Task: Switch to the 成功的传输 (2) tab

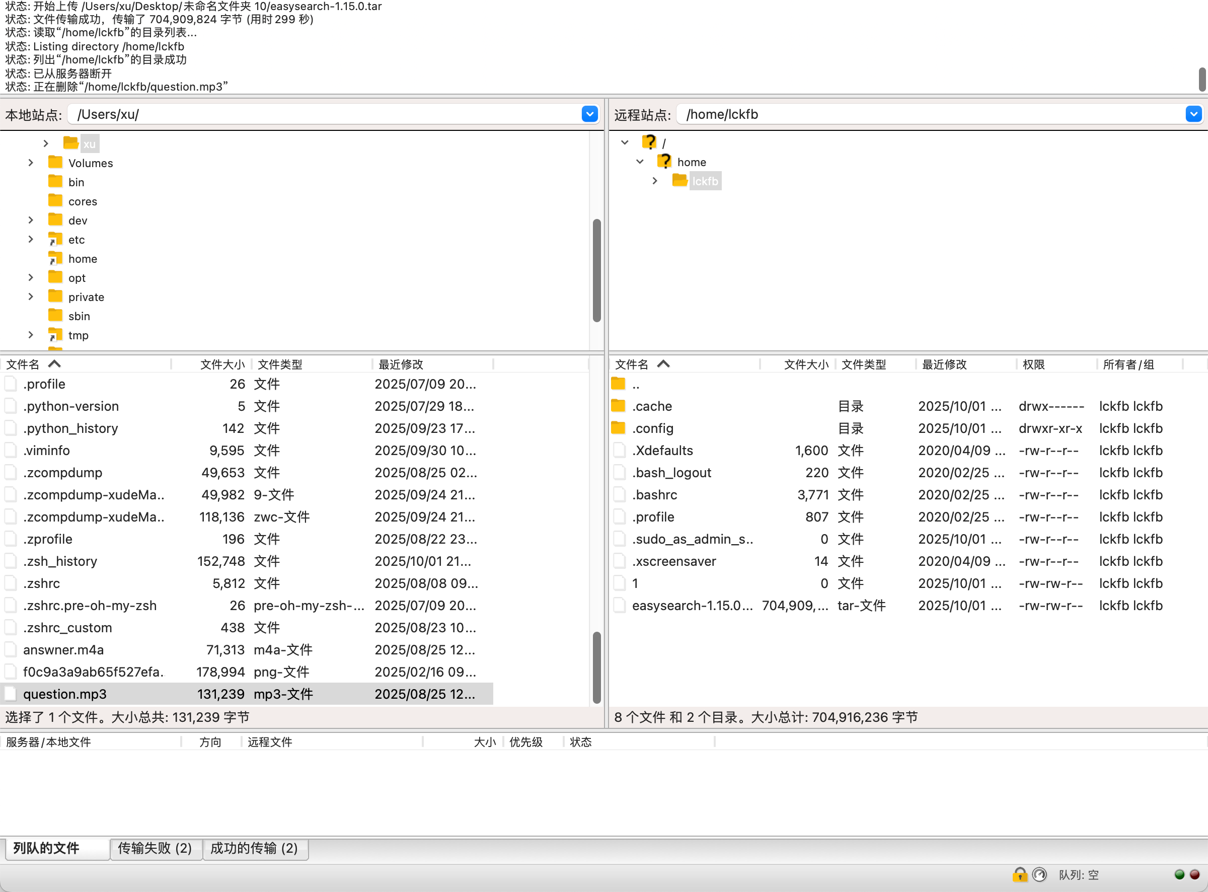Action: (x=254, y=848)
